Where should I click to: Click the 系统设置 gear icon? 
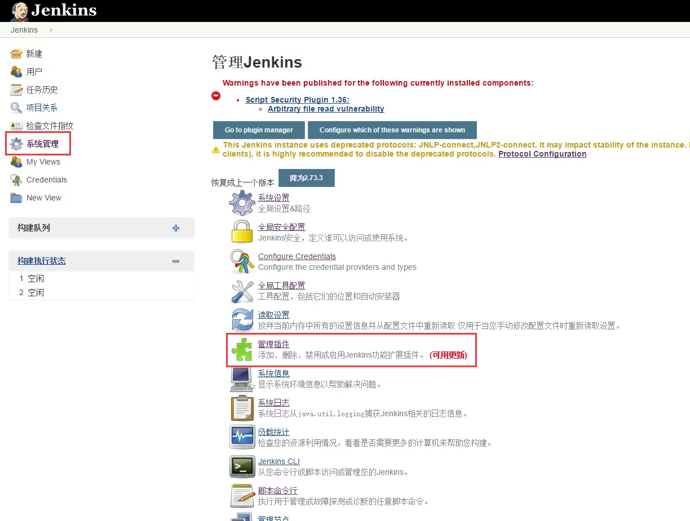(x=242, y=203)
